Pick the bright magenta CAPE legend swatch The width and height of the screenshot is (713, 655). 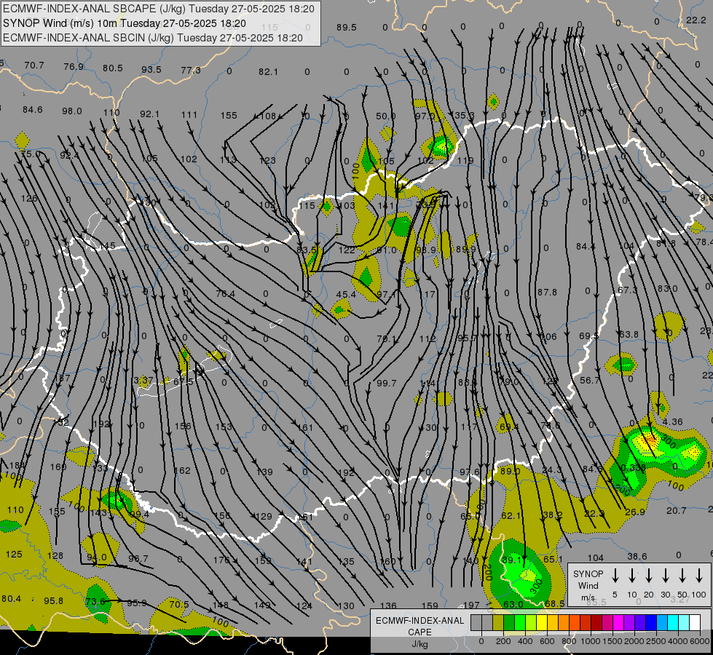[x=618, y=623]
